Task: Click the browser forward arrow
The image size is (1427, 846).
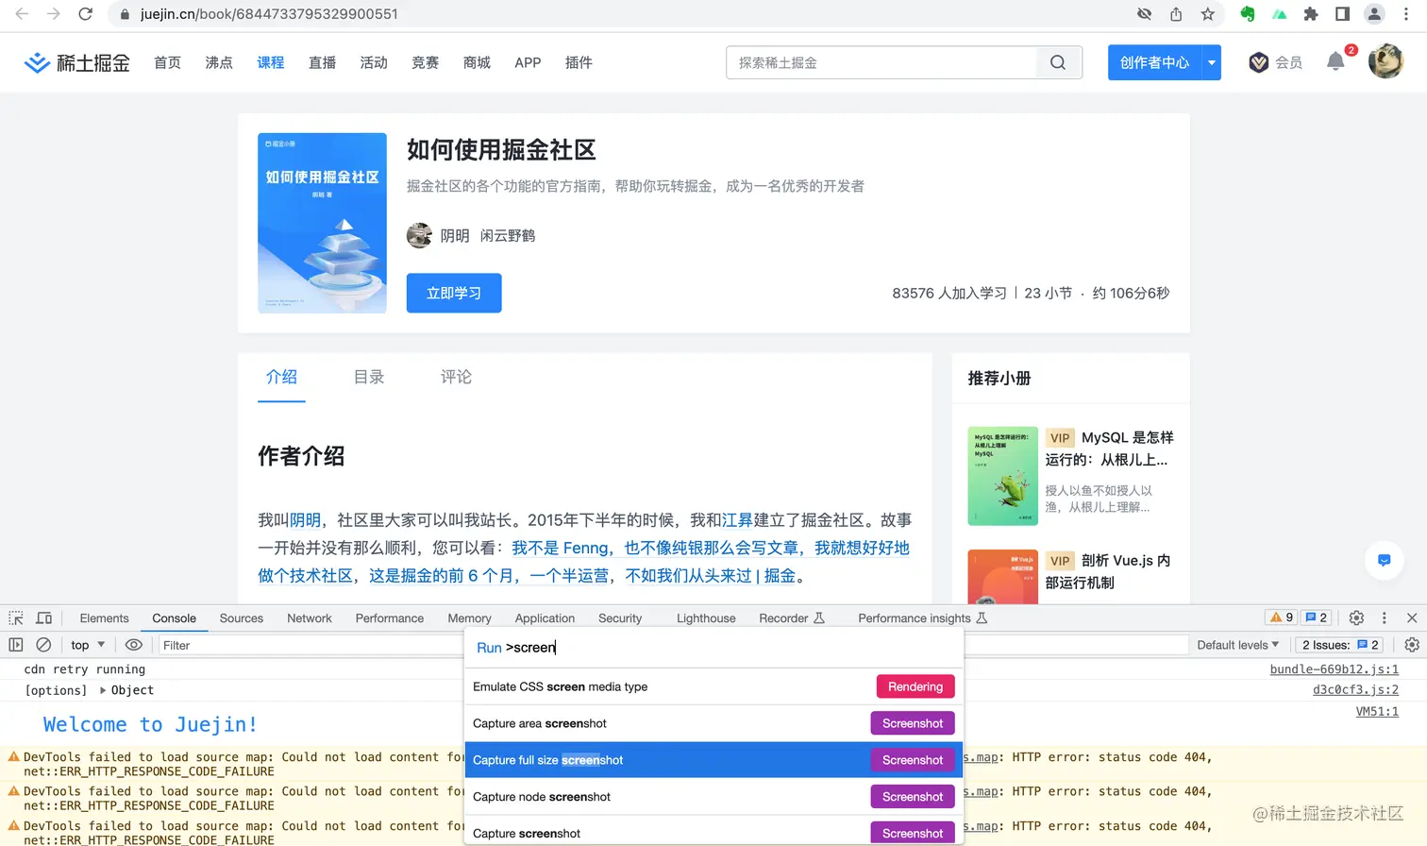Action: click(x=54, y=14)
